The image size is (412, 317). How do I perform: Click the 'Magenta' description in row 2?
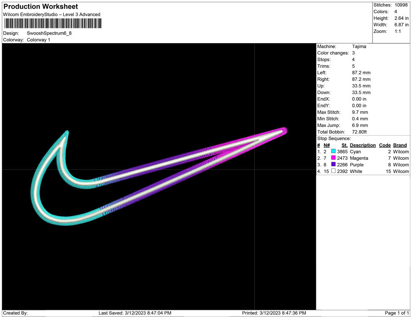pyautogui.click(x=359, y=158)
